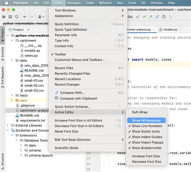The width and height of the screenshot is (191, 172).
Task: Collapse the Database Tools folder
Action: pos(17,140)
